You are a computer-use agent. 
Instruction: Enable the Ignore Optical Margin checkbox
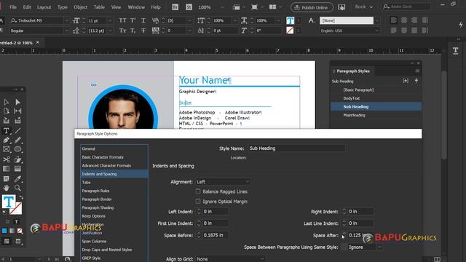coord(198,202)
